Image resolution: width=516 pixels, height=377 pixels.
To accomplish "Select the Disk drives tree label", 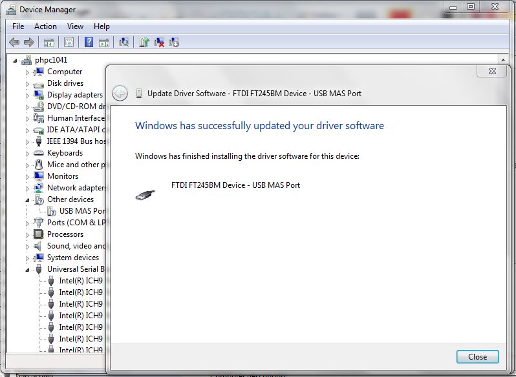I will coord(65,83).
